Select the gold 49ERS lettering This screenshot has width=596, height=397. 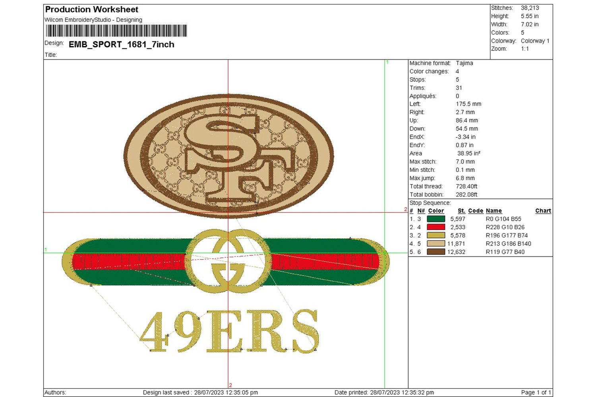click(x=229, y=331)
